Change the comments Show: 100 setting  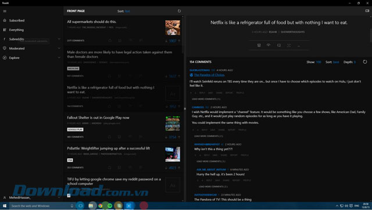click(319, 62)
